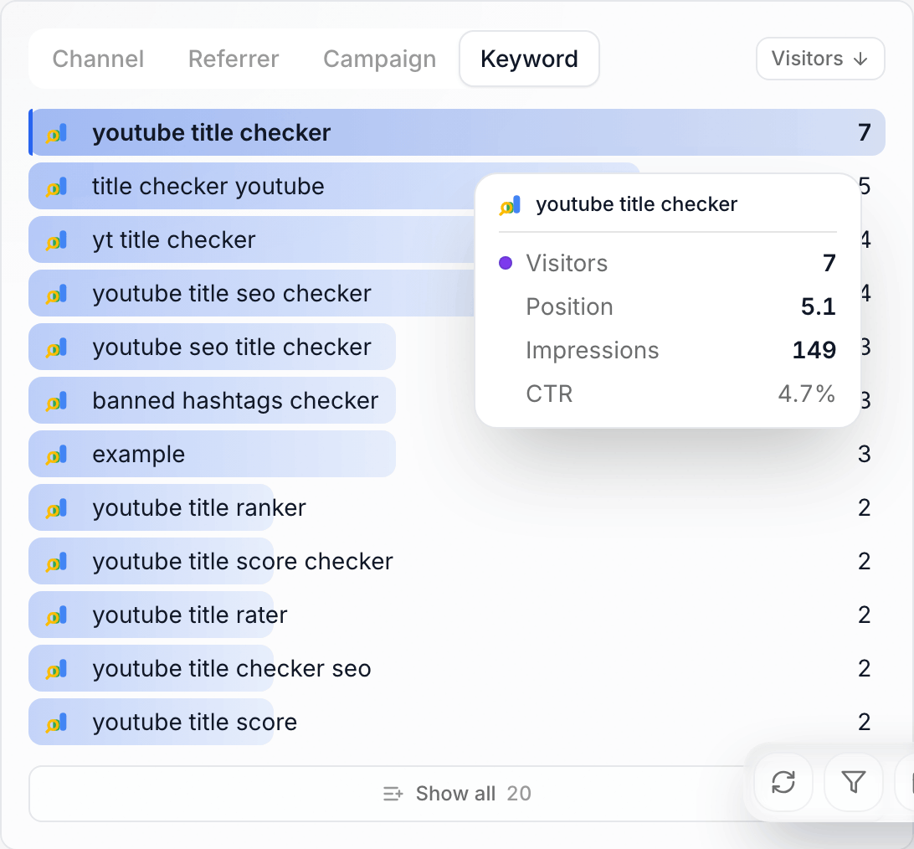This screenshot has height=849, width=914.
Task: Click search console icon beside 'youtube title seo checker'
Action: (57, 295)
